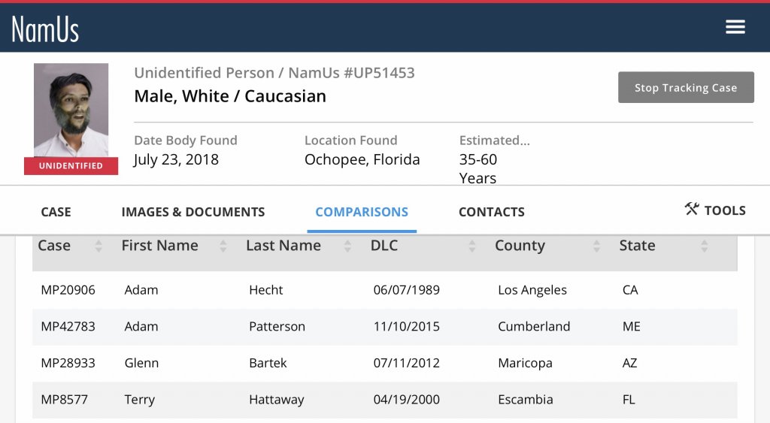Image resolution: width=770 pixels, height=423 pixels.
Task: Click the Tools wrench icon
Action: tap(692, 210)
